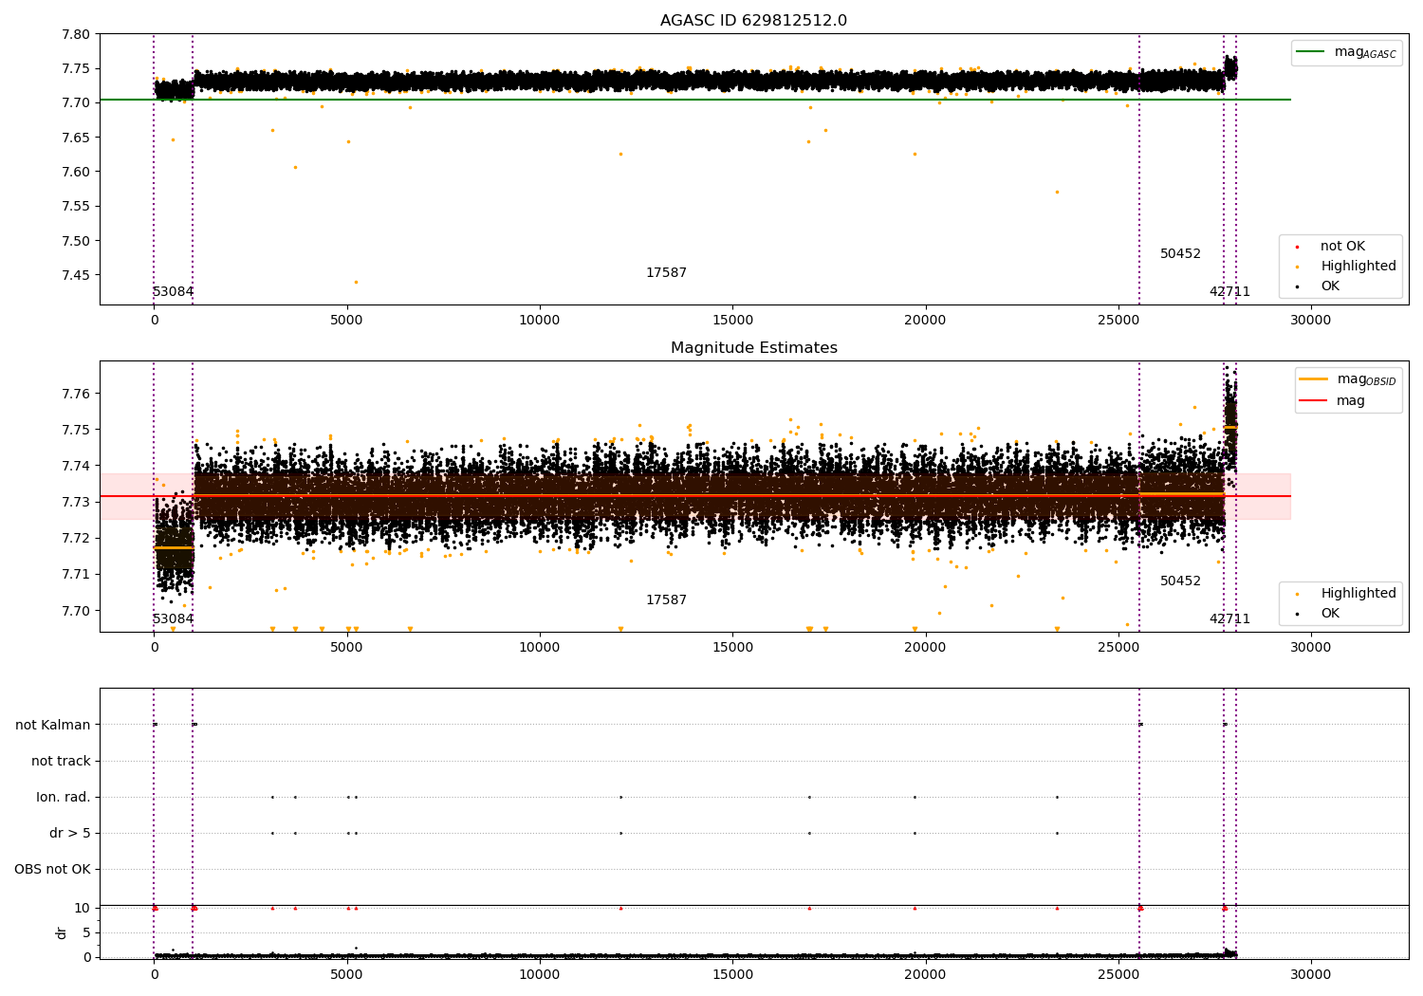Screen dimensions: 1423x996
Task: Click the 'dr' axis label
Action: (62, 932)
